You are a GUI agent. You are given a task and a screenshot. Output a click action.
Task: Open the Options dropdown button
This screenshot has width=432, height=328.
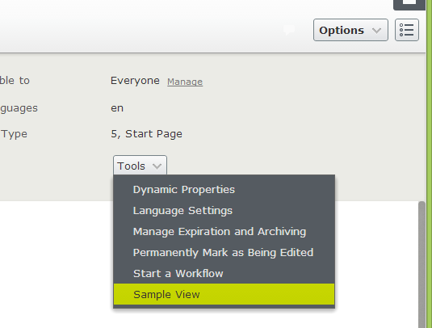pyautogui.click(x=350, y=30)
